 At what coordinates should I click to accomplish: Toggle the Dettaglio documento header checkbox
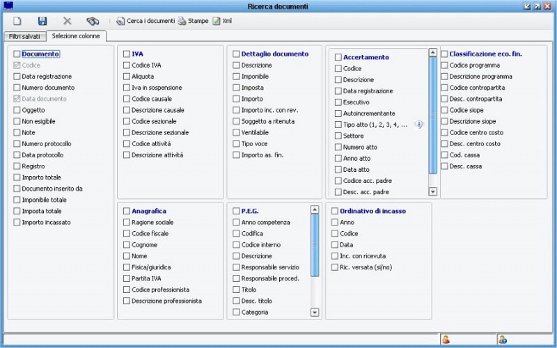click(x=236, y=54)
